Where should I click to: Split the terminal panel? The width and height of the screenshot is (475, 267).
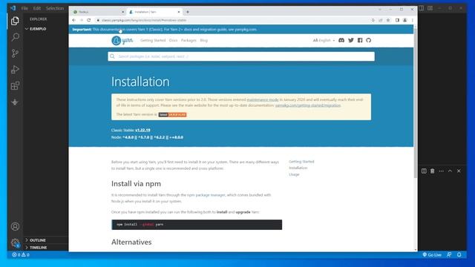(x=424, y=171)
